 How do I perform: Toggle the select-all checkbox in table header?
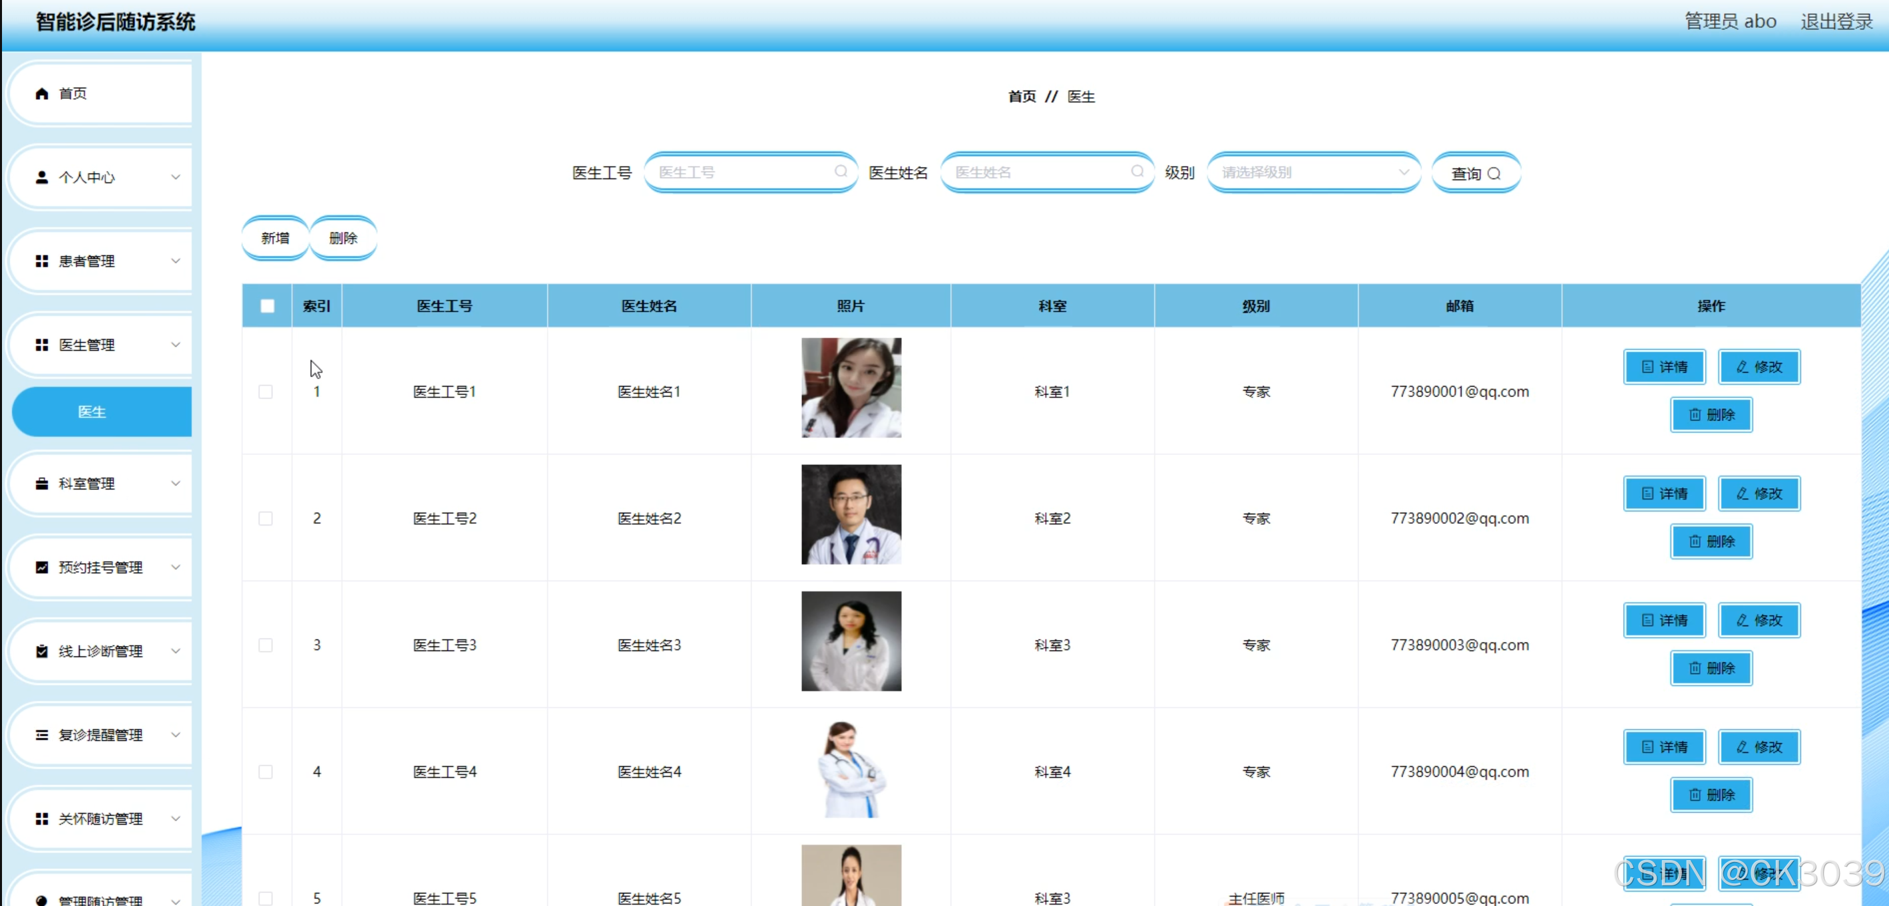[267, 307]
